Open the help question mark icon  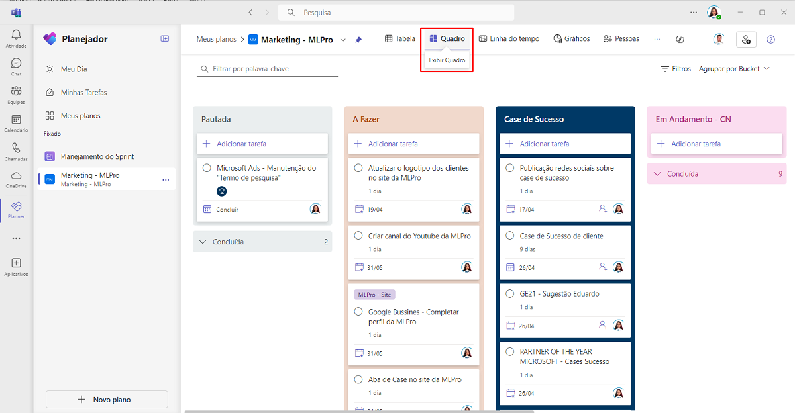[x=770, y=40]
